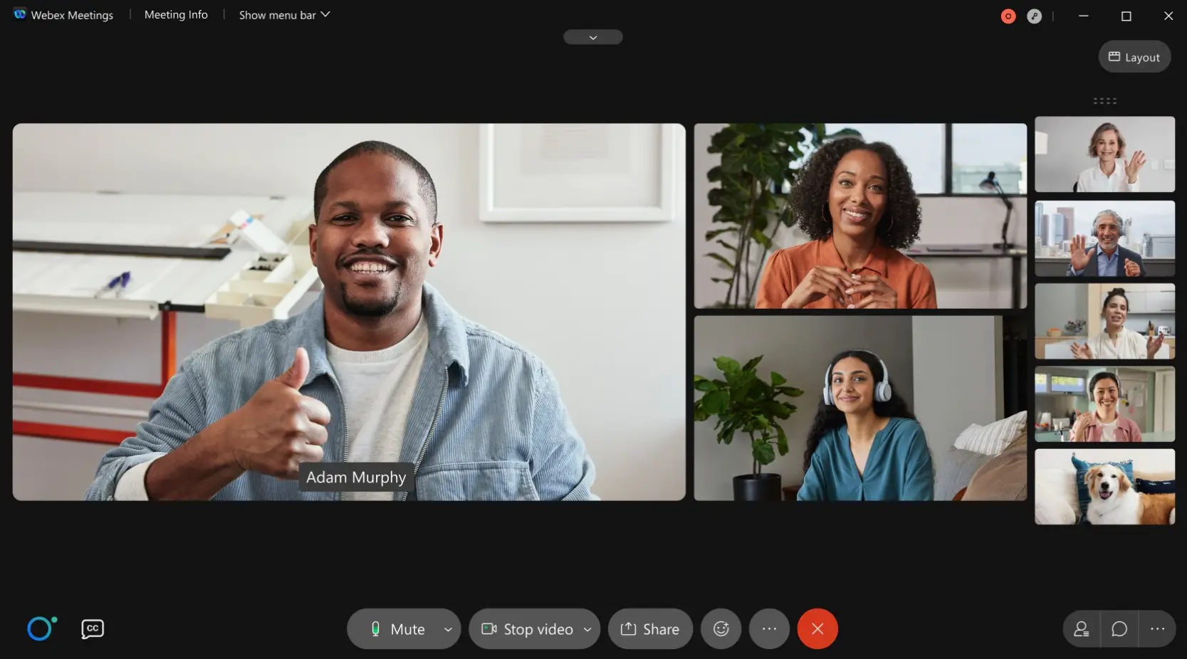Expand the Mute options dropdown arrow
The image size is (1187, 659).
pyautogui.click(x=449, y=629)
